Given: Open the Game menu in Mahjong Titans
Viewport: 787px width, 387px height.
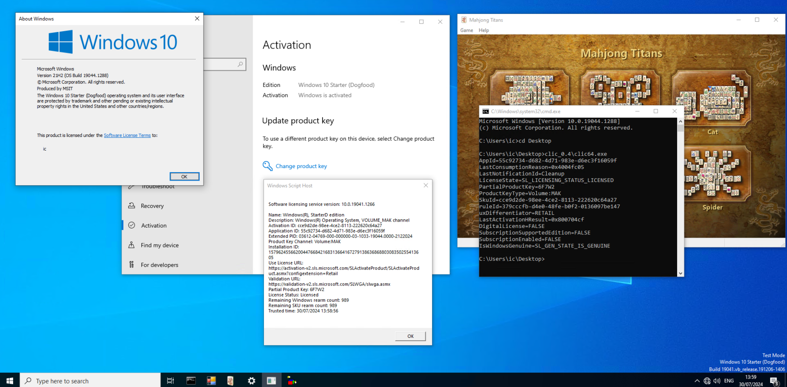Looking at the screenshot, I should click(466, 30).
